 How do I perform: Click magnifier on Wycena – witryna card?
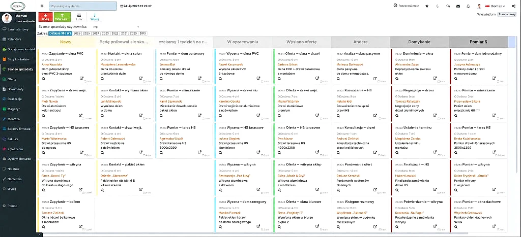(220, 190)
